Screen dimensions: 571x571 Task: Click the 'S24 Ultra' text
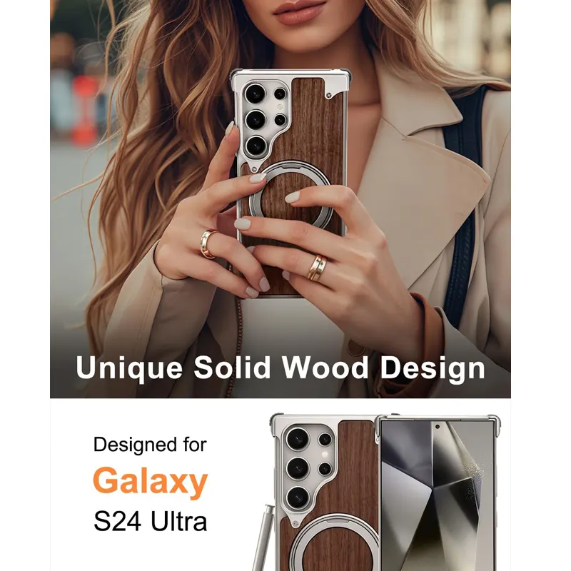[x=151, y=522]
